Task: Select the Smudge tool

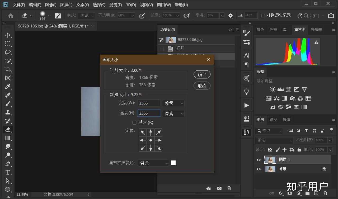Action: pyautogui.click(x=8, y=147)
